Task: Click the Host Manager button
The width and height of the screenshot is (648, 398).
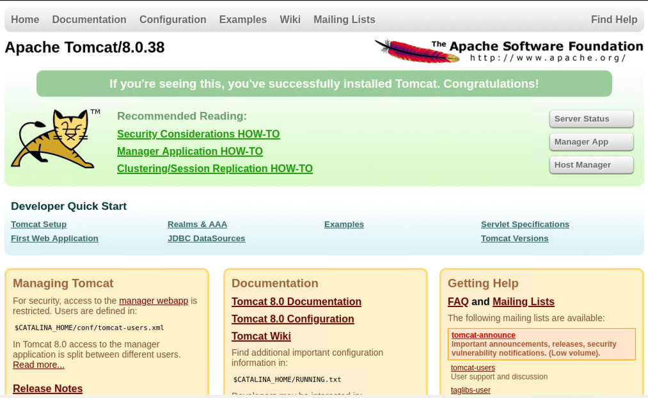Action: point(590,164)
